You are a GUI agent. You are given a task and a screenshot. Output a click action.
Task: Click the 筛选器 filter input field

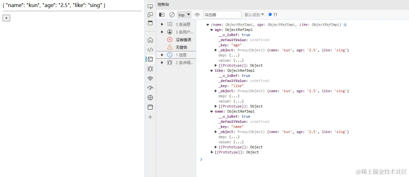point(222,15)
